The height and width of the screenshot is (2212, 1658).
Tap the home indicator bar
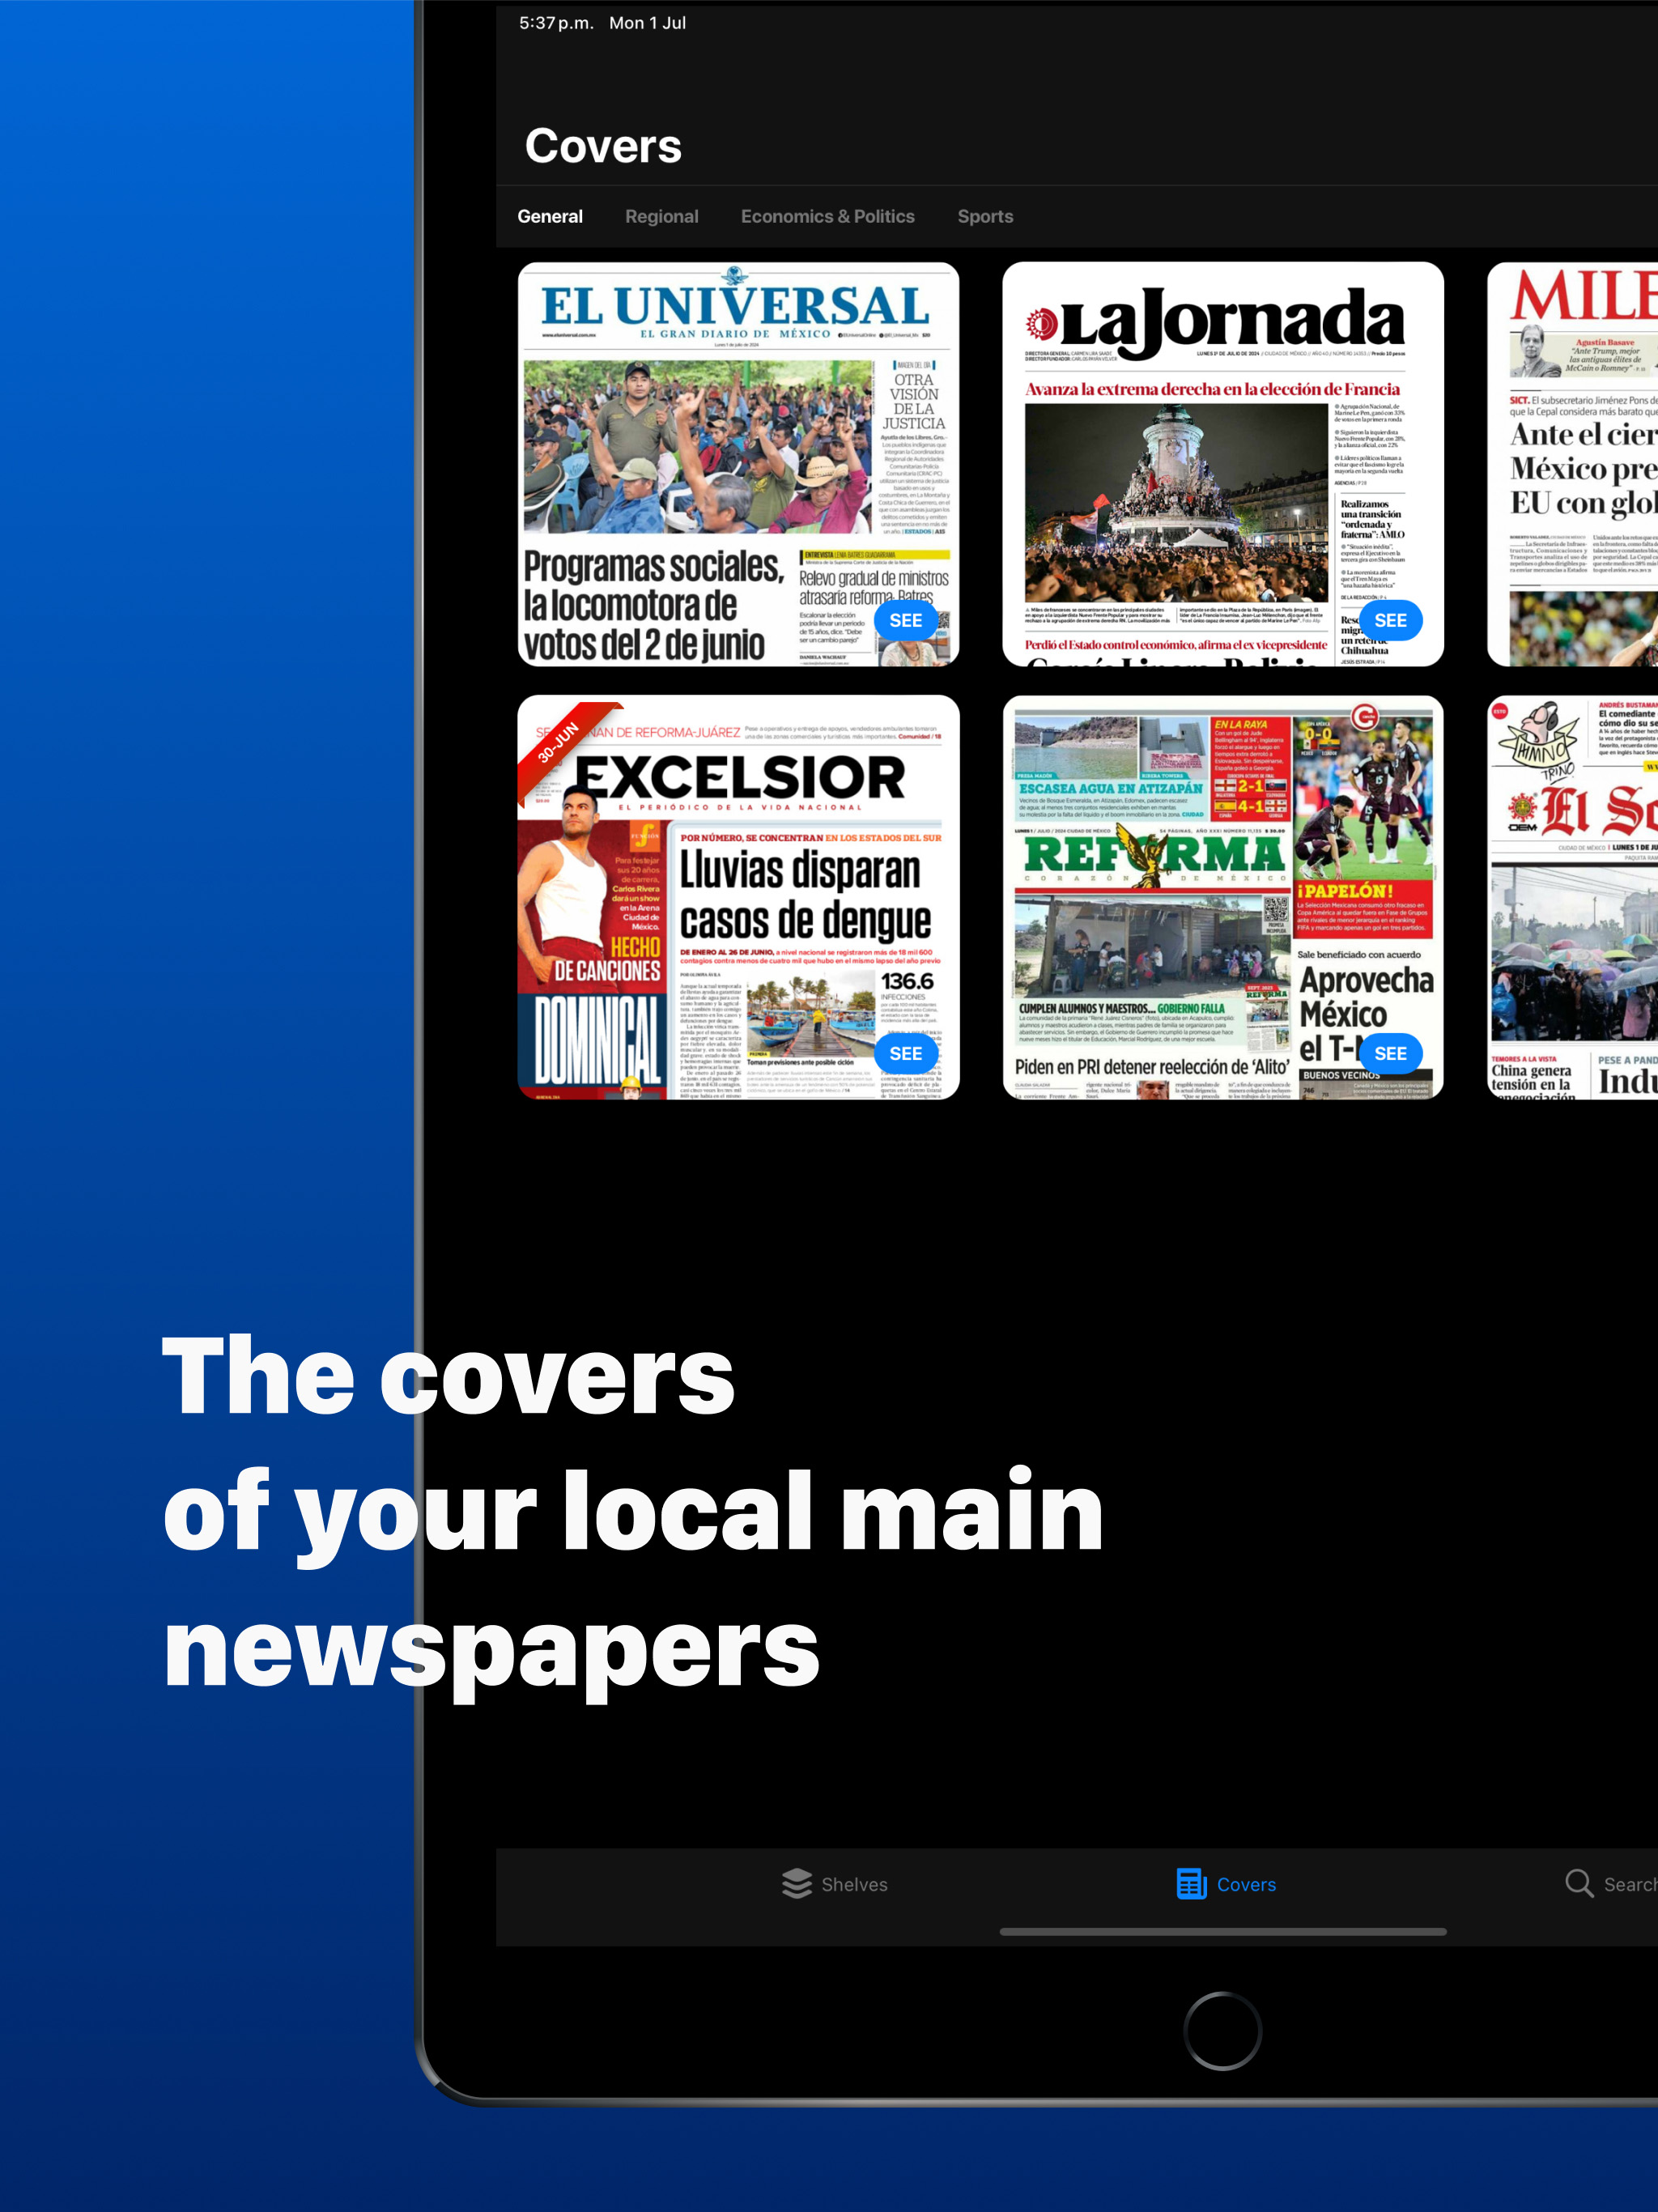[1223, 1932]
